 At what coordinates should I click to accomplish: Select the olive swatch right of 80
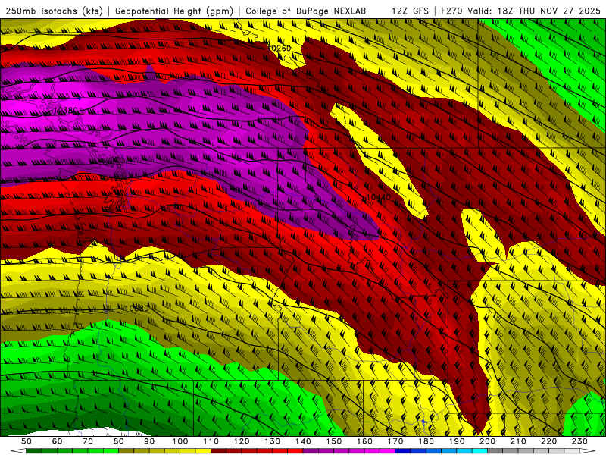[126, 451]
